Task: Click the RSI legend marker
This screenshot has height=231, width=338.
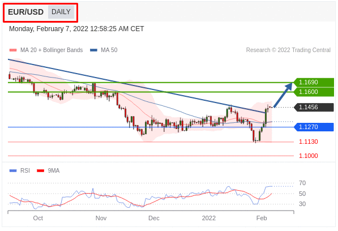Action: click(13, 170)
